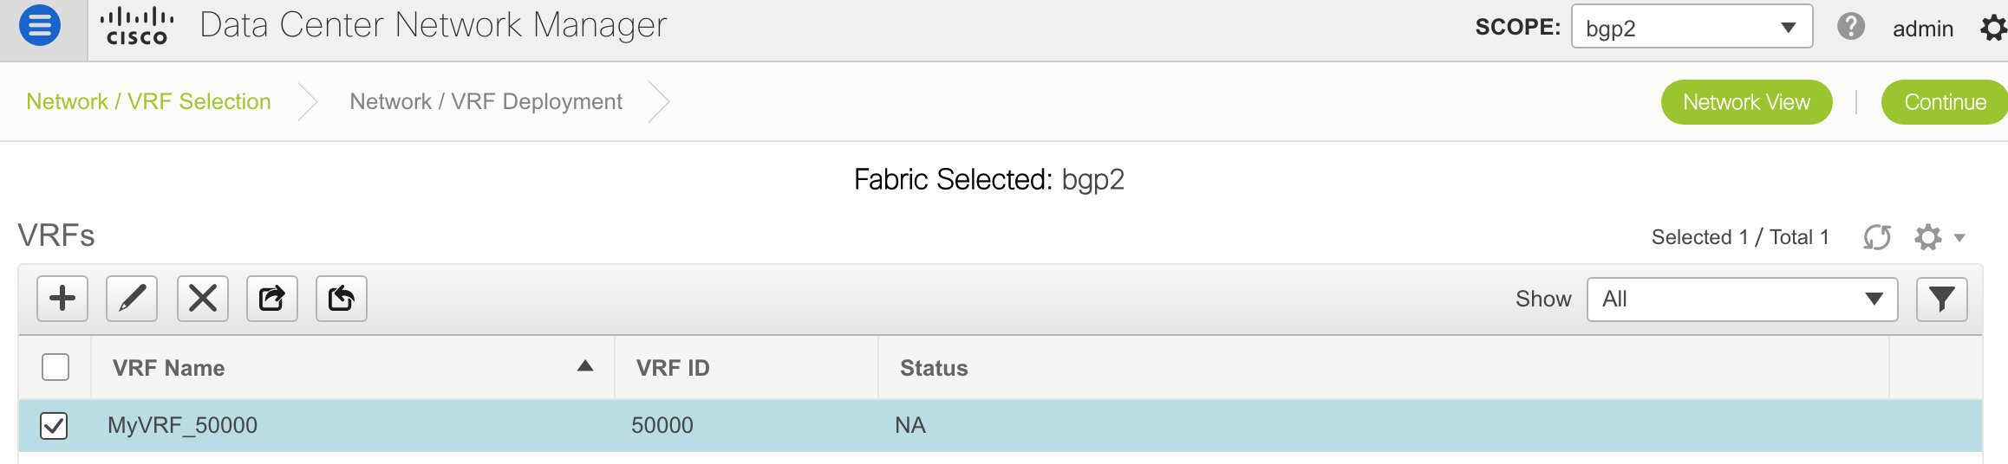
Task: Go to Network / VRF Selection step
Action: pyautogui.click(x=148, y=101)
